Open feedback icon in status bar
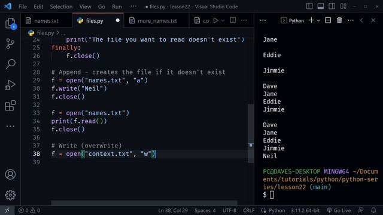This screenshot has width=383, height=215. [361, 210]
